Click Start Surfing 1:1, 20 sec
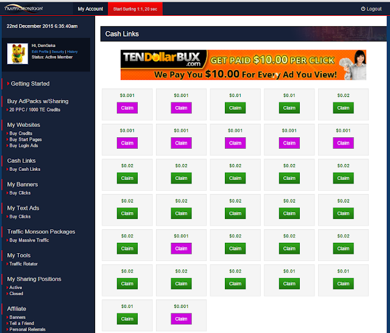 pyautogui.click(x=135, y=9)
